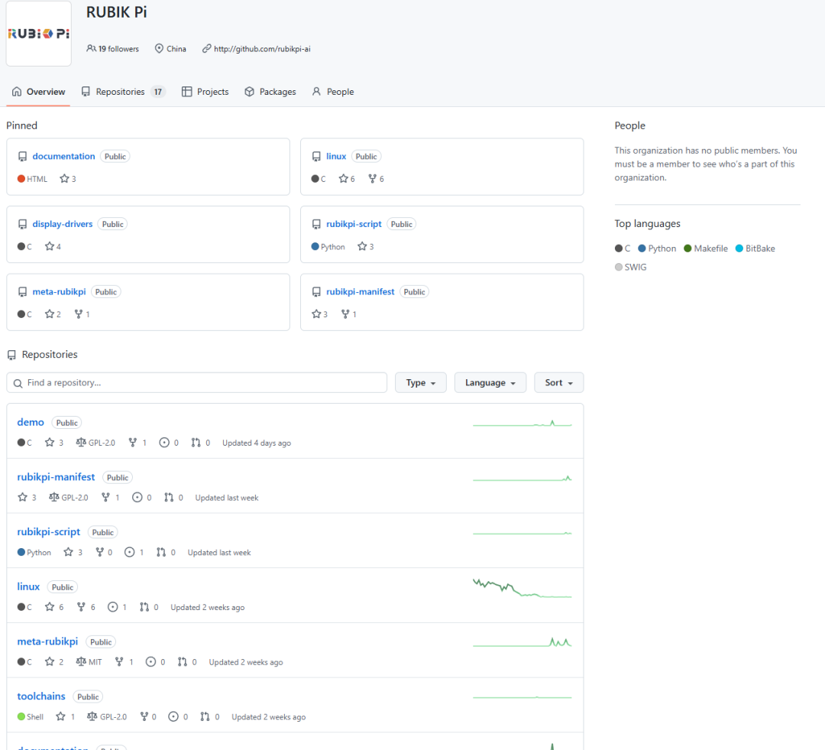The image size is (825, 750).
Task: Click the issues icon in demo row
Action: (x=164, y=443)
